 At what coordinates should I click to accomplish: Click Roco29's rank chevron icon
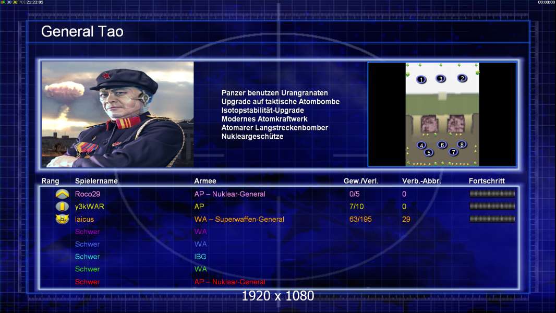point(63,194)
